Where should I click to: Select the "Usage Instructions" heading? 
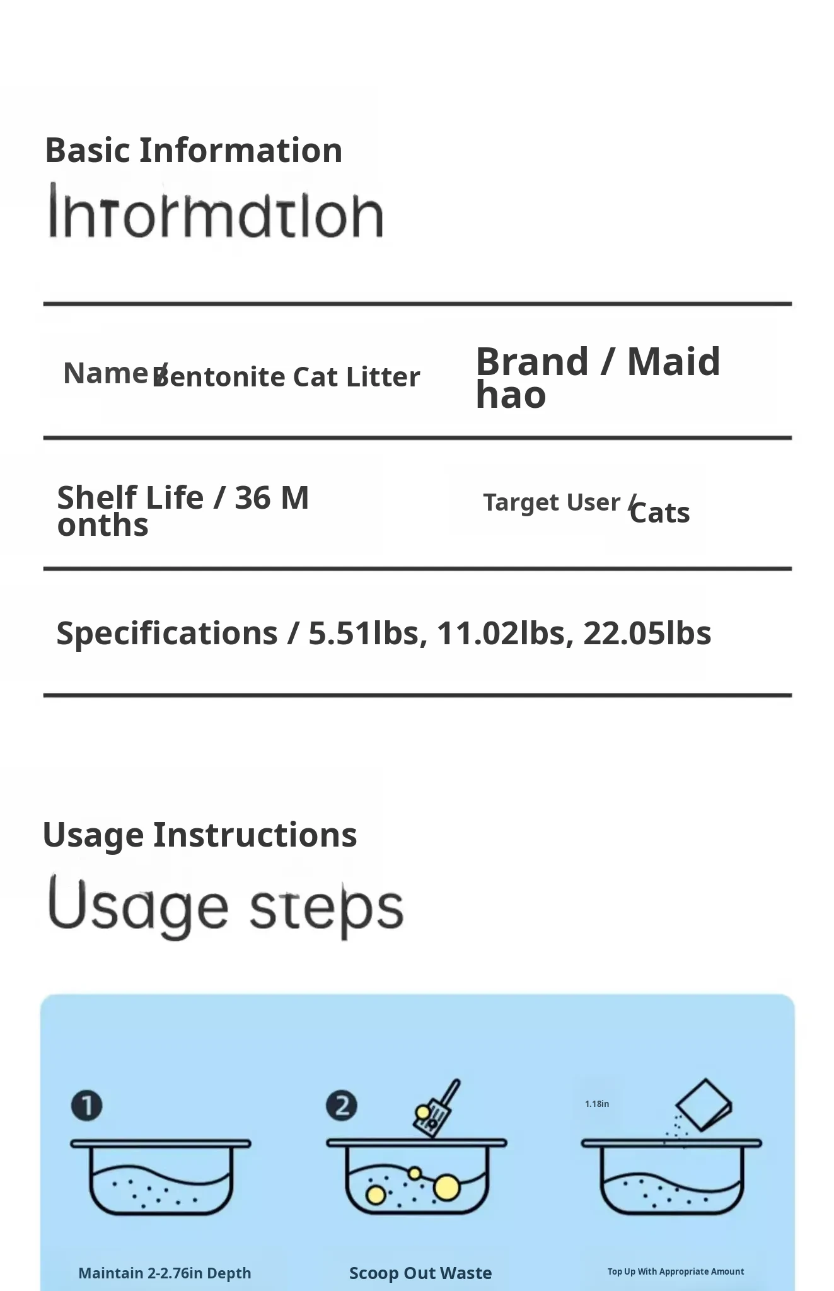200,835
